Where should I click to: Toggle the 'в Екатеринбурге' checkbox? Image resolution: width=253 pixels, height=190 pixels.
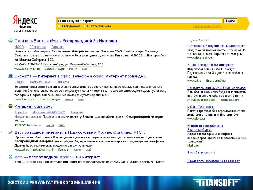[x=84, y=26]
